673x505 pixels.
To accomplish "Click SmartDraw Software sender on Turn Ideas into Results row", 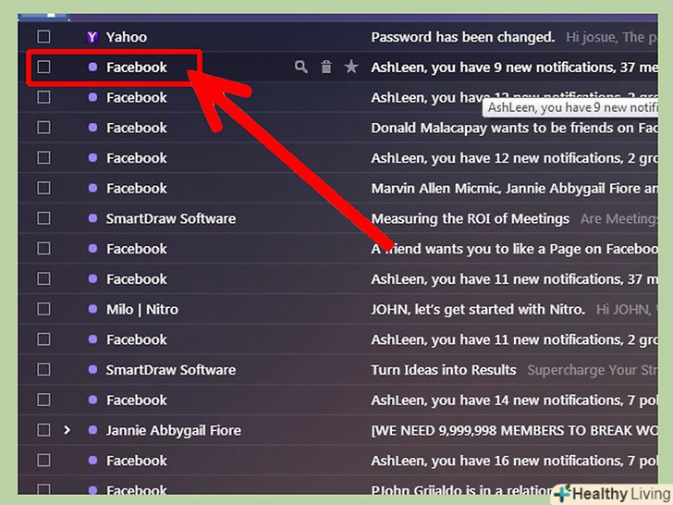I will (x=171, y=370).
